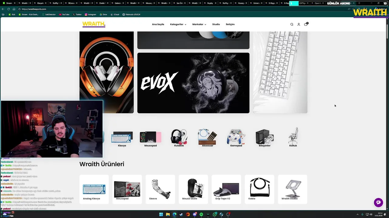Open the Studio menu item

click(x=216, y=25)
